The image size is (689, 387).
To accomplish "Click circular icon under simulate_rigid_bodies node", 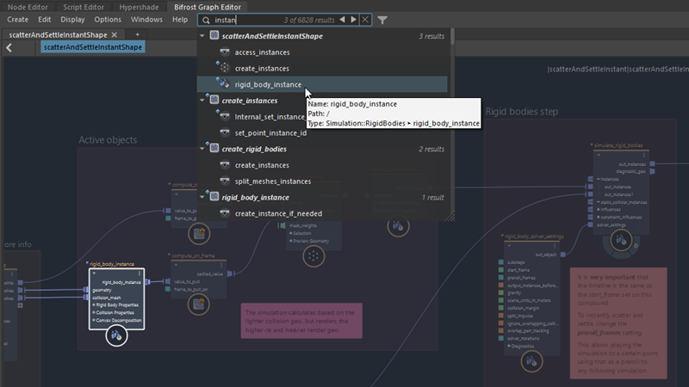I will (x=621, y=241).
